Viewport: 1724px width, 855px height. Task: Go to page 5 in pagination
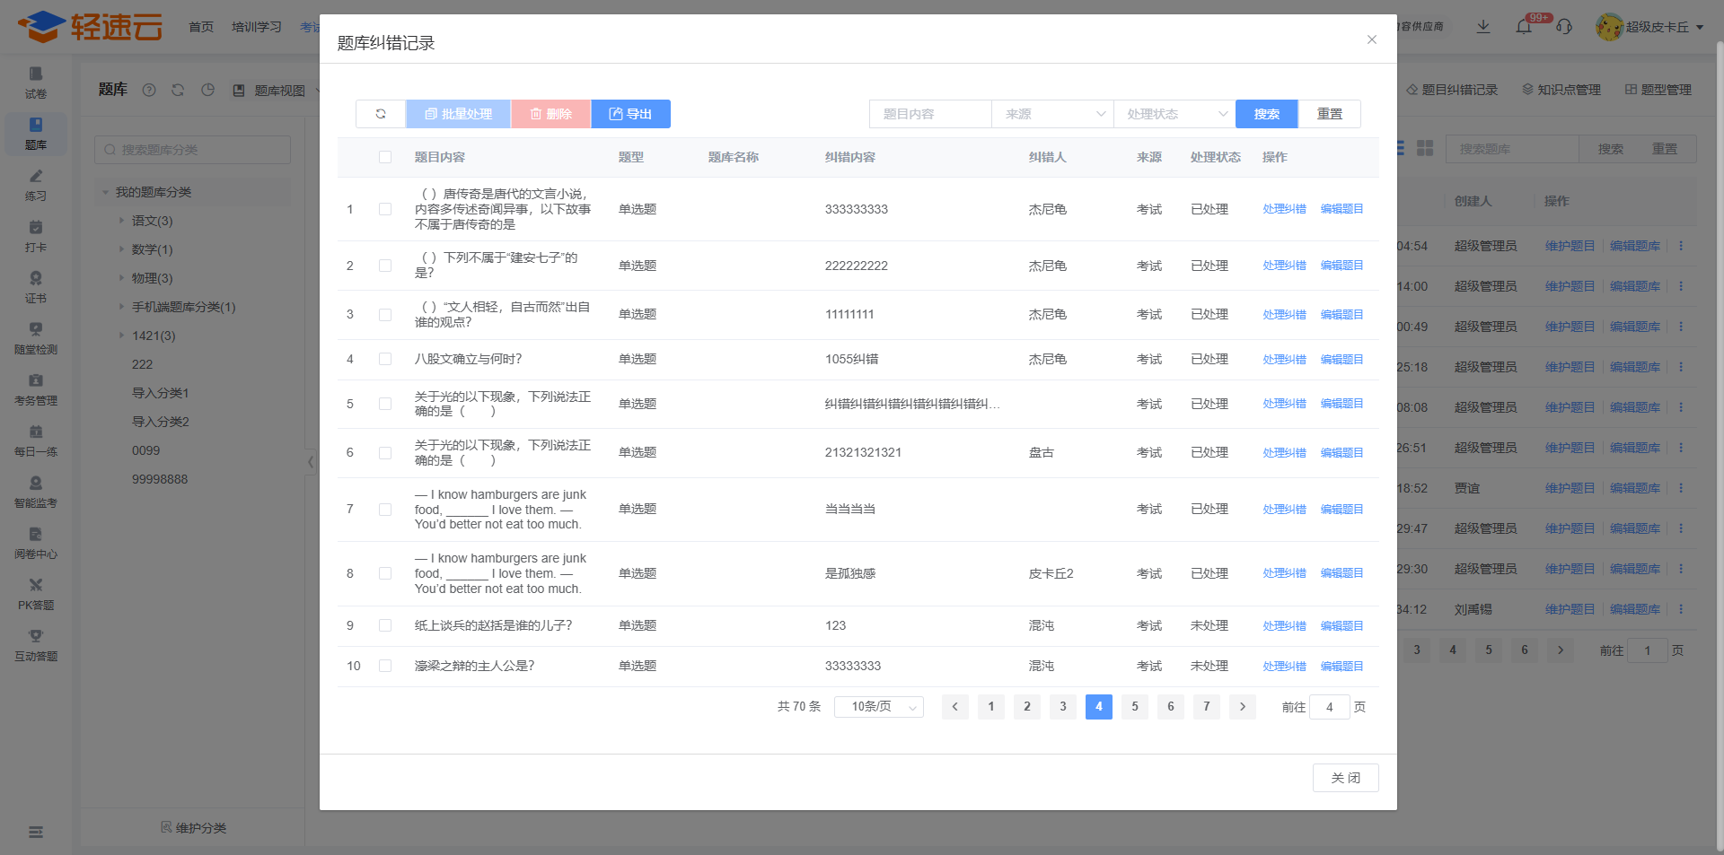pos(1135,707)
